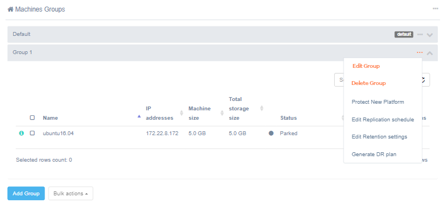Open the page options ellipsis at top right
Image resolution: width=445 pixels, height=208 pixels.
(x=436, y=9)
